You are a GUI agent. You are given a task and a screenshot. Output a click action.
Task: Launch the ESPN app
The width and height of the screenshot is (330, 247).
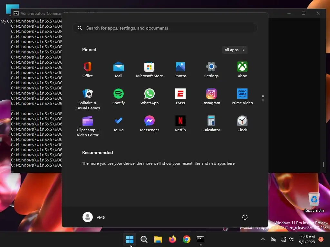[180, 97]
